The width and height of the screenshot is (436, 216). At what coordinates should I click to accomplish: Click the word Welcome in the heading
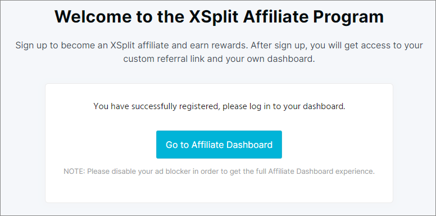(93, 17)
